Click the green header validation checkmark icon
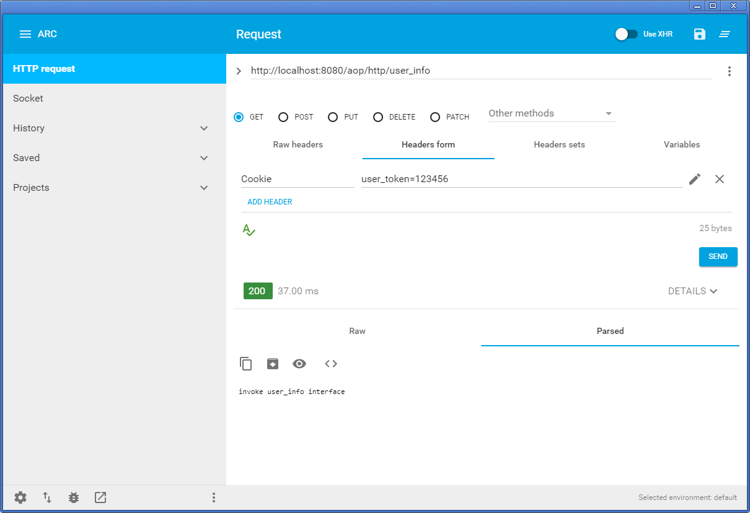The width and height of the screenshot is (750, 513). (249, 230)
